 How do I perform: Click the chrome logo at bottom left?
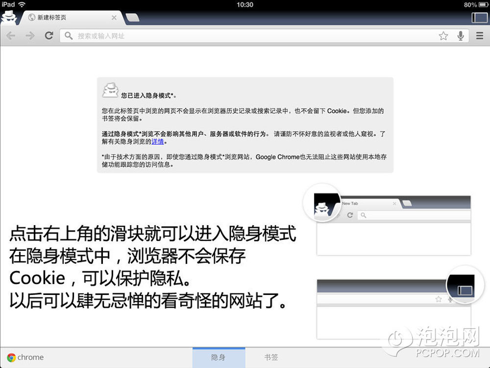click(25, 357)
